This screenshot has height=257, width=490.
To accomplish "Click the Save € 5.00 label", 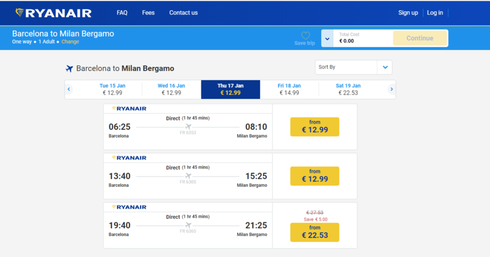I will click(x=316, y=219).
